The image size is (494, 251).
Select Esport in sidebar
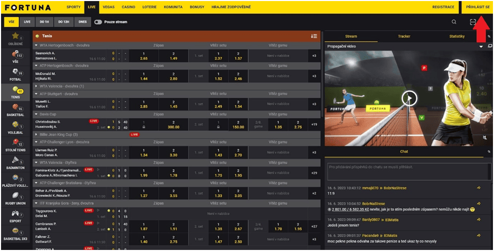(x=16, y=216)
